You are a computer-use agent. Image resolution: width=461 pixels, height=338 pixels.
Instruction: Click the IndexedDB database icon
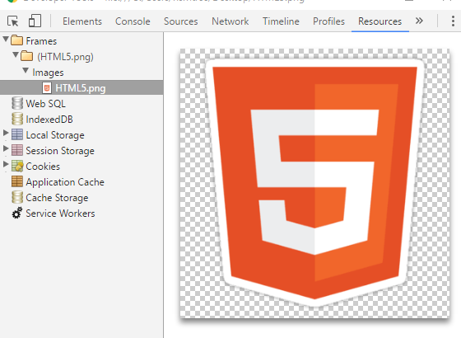tap(17, 119)
